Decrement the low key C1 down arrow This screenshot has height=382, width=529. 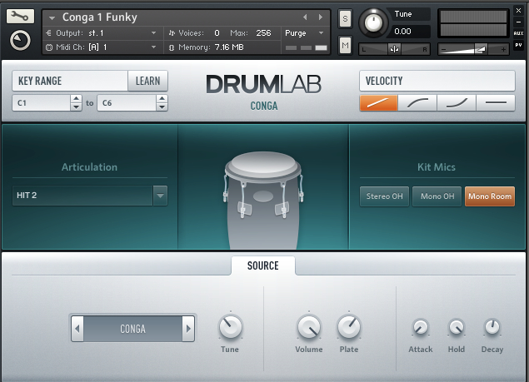click(x=77, y=107)
